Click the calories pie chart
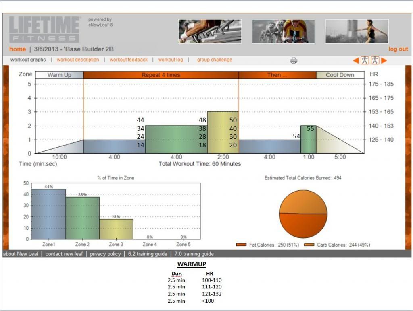 303,214
